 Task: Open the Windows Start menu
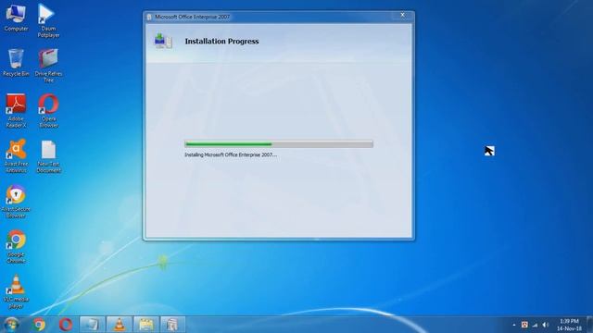click(11, 325)
